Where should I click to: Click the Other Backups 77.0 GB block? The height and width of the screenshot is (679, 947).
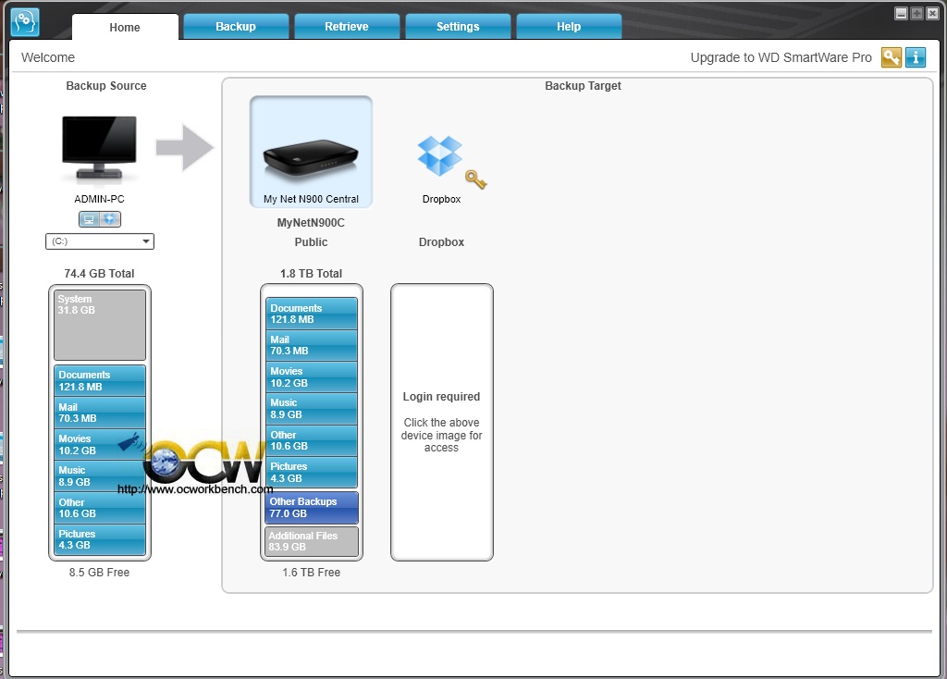click(x=312, y=508)
